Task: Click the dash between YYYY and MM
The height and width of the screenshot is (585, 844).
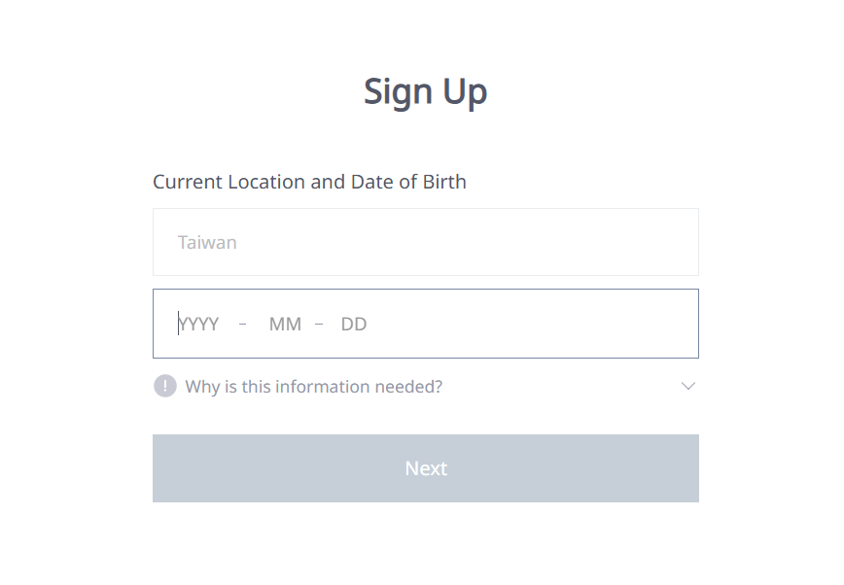Action: click(242, 324)
